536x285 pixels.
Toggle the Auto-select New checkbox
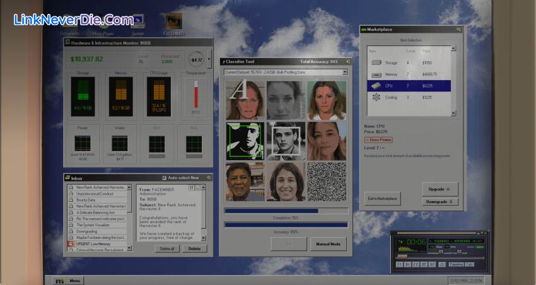tap(165, 178)
